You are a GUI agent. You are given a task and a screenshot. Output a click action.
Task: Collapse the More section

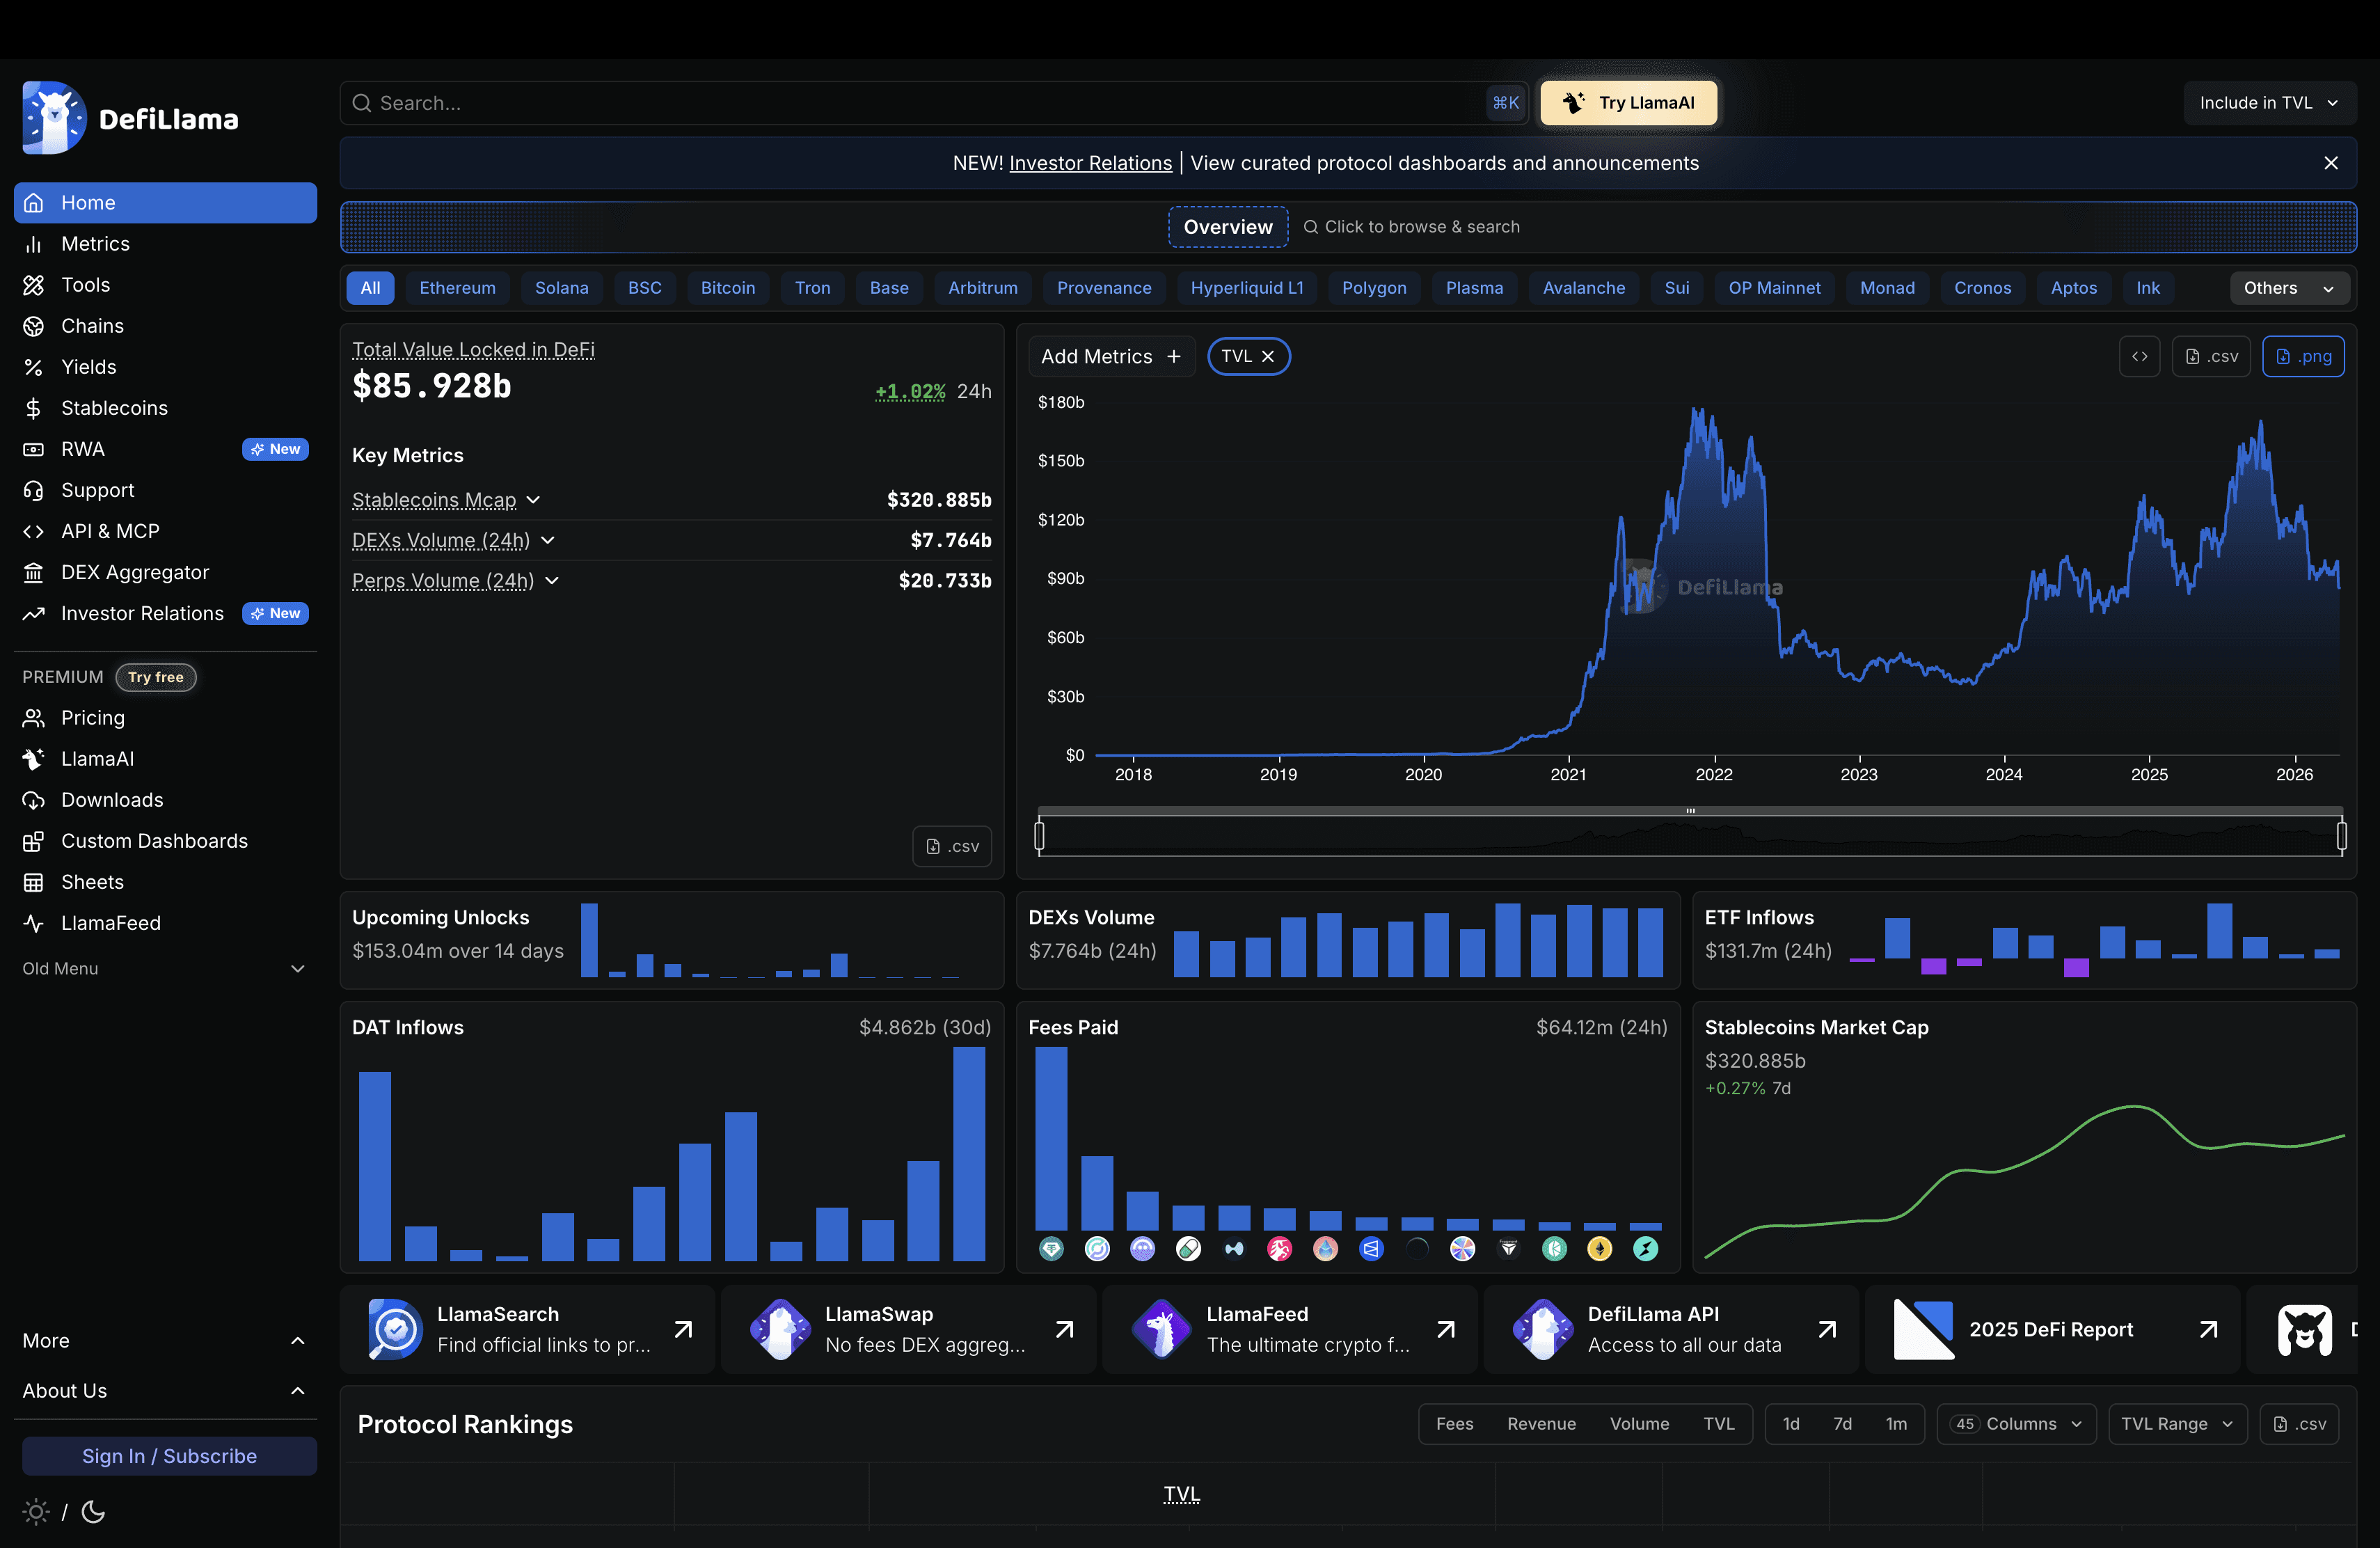click(x=165, y=1340)
